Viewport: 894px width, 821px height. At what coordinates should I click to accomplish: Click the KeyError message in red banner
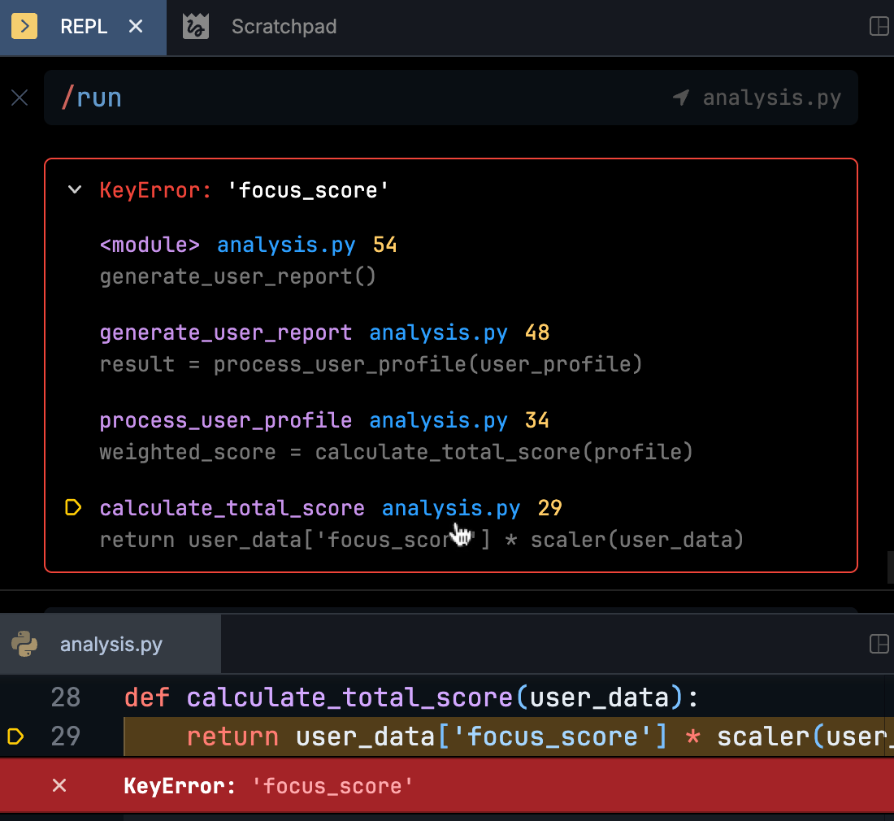coord(268,786)
